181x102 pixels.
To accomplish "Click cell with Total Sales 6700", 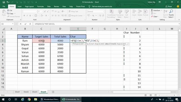I will 60,56.
